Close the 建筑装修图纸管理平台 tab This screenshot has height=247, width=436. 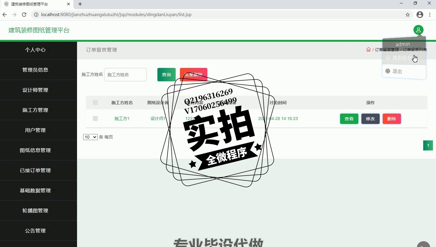click(69, 4)
